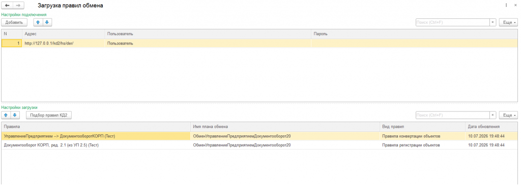Screen dimensions: 521x185
Task: Move connection row down with arrow icon
Action: (47, 22)
